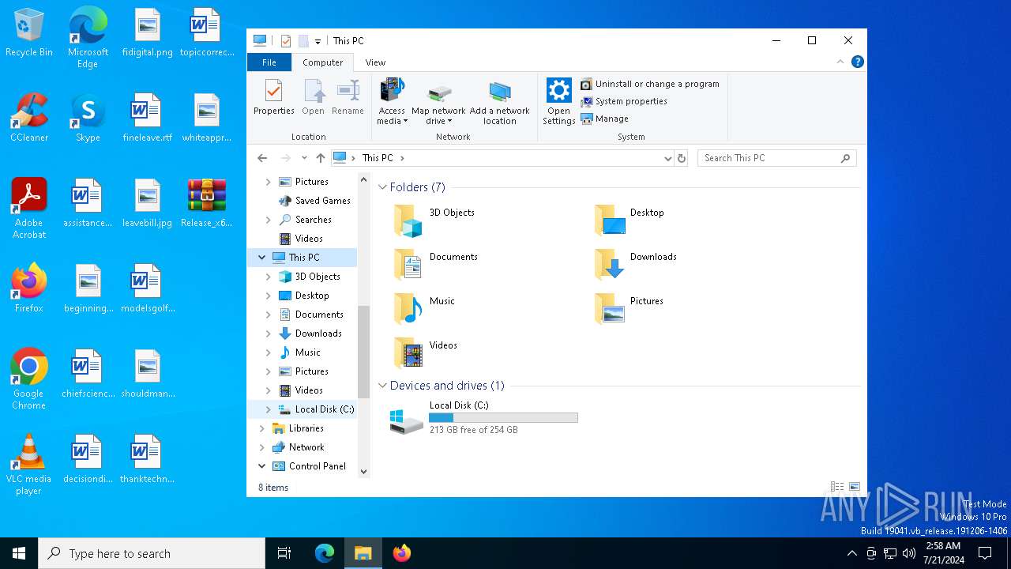
Task: Launch Firefox from the taskbar
Action: point(401,553)
